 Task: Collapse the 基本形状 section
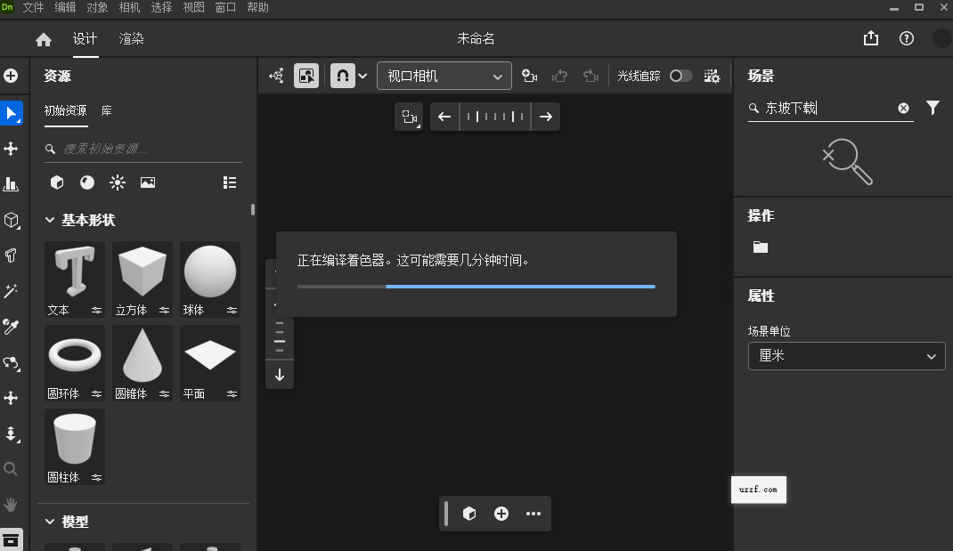pos(50,220)
